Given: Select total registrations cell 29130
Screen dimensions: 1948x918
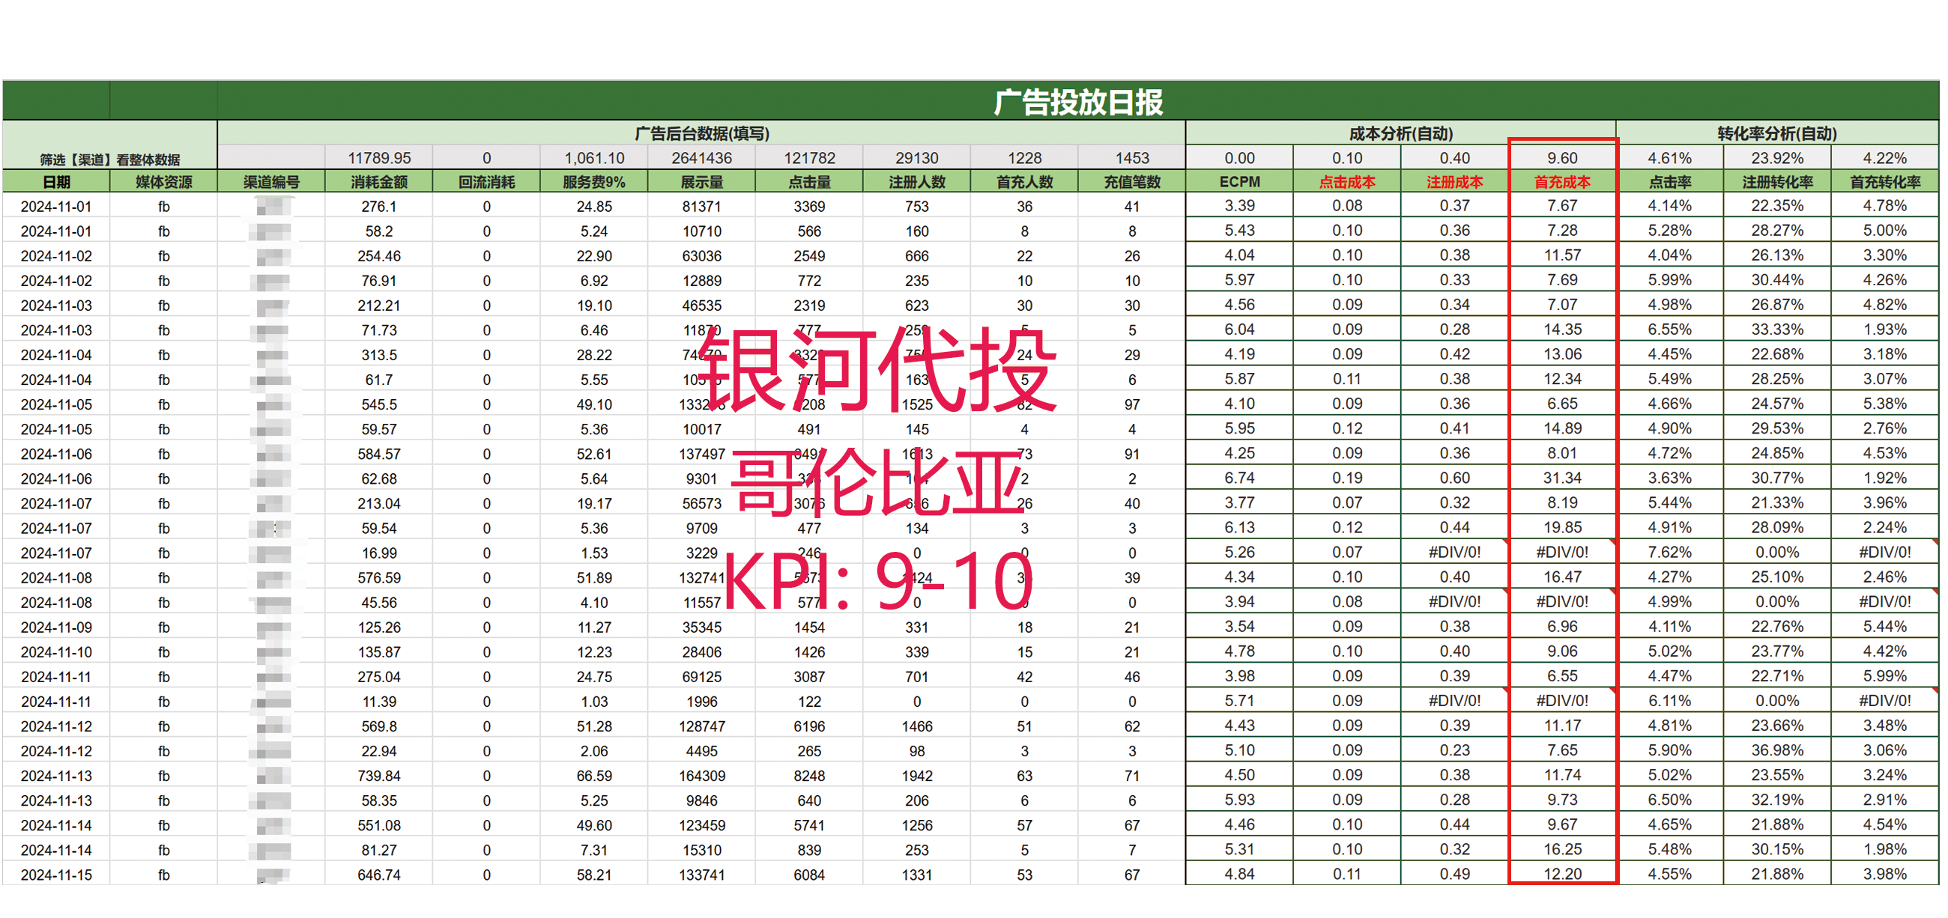Looking at the screenshot, I should (x=916, y=158).
